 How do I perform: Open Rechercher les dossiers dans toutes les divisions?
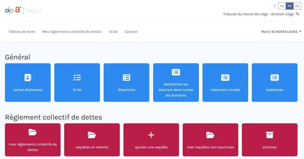pyautogui.click(x=176, y=83)
